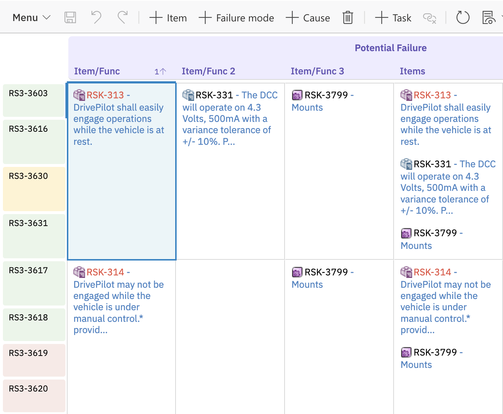
Task: Add a new Item
Action: 168,17
